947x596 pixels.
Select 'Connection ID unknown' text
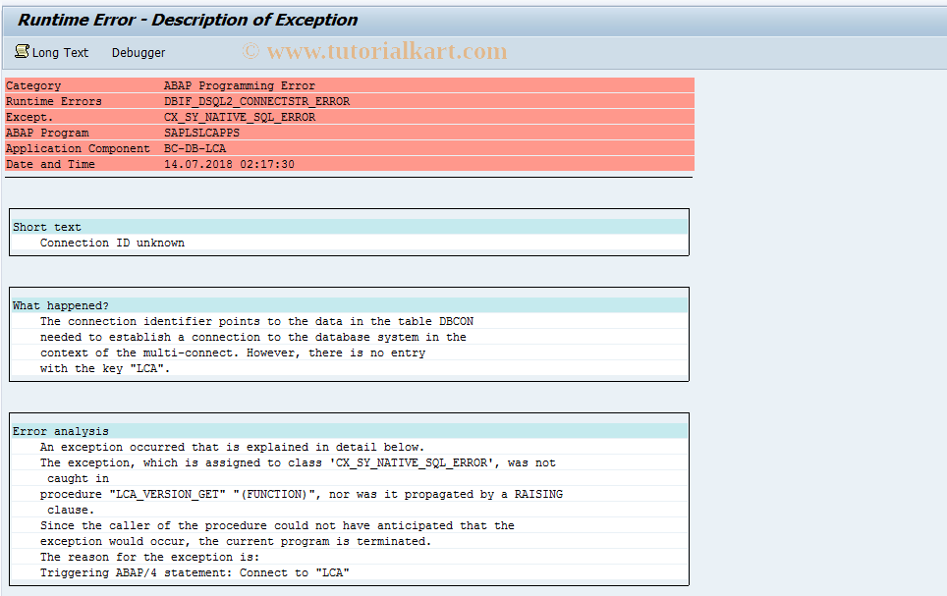pos(112,243)
